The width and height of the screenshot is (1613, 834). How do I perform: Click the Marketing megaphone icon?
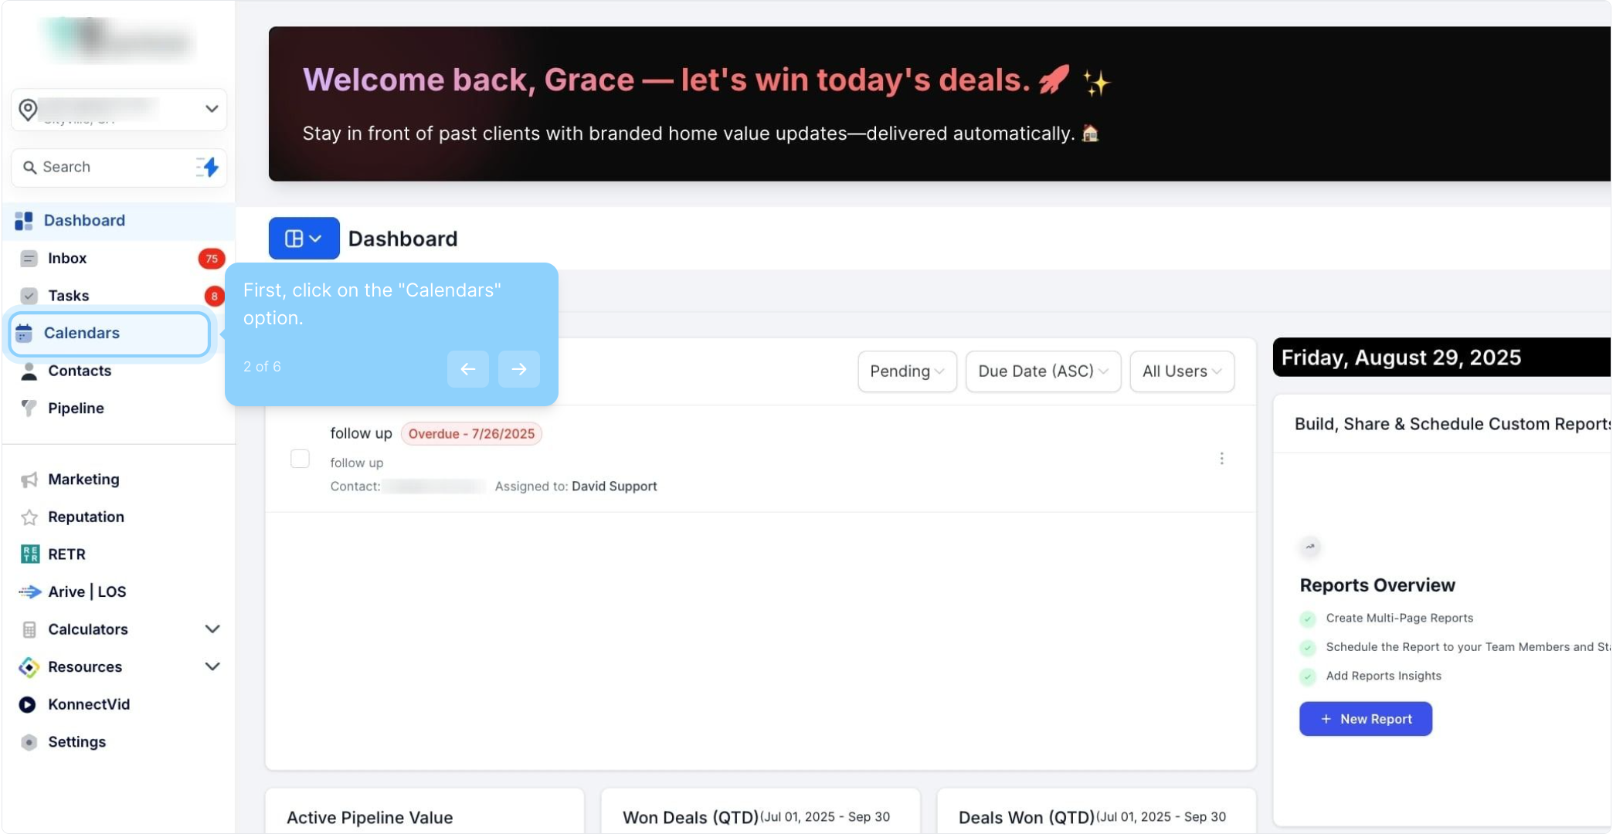(x=29, y=480)
